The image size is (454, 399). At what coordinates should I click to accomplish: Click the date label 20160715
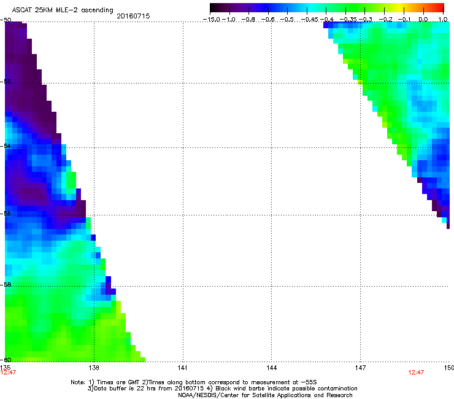[133, 16]
